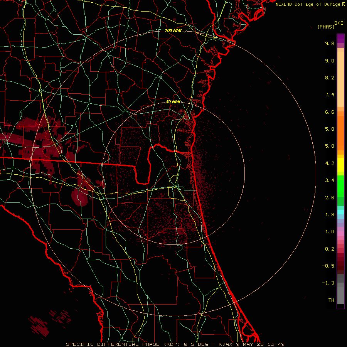The width and height of the screenshot is (347, 347).
Task: Pick the bright green band of the color scale
Action: (x=340, y=186)
